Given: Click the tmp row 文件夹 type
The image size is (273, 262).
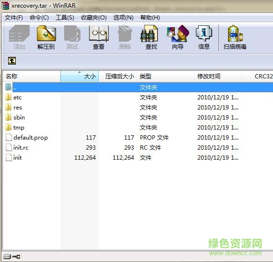Looking at the screenshot, I should 148,128.
